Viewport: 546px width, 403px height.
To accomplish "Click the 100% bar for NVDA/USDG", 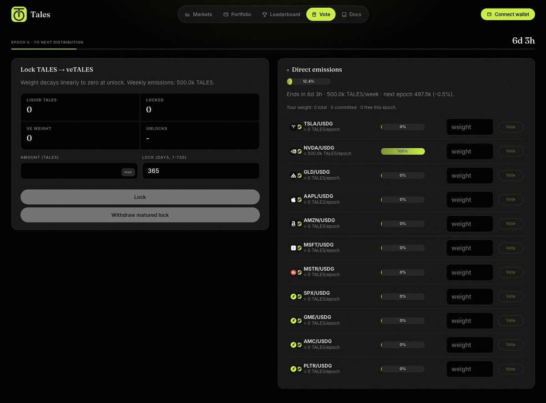I will tap(403, 151).
